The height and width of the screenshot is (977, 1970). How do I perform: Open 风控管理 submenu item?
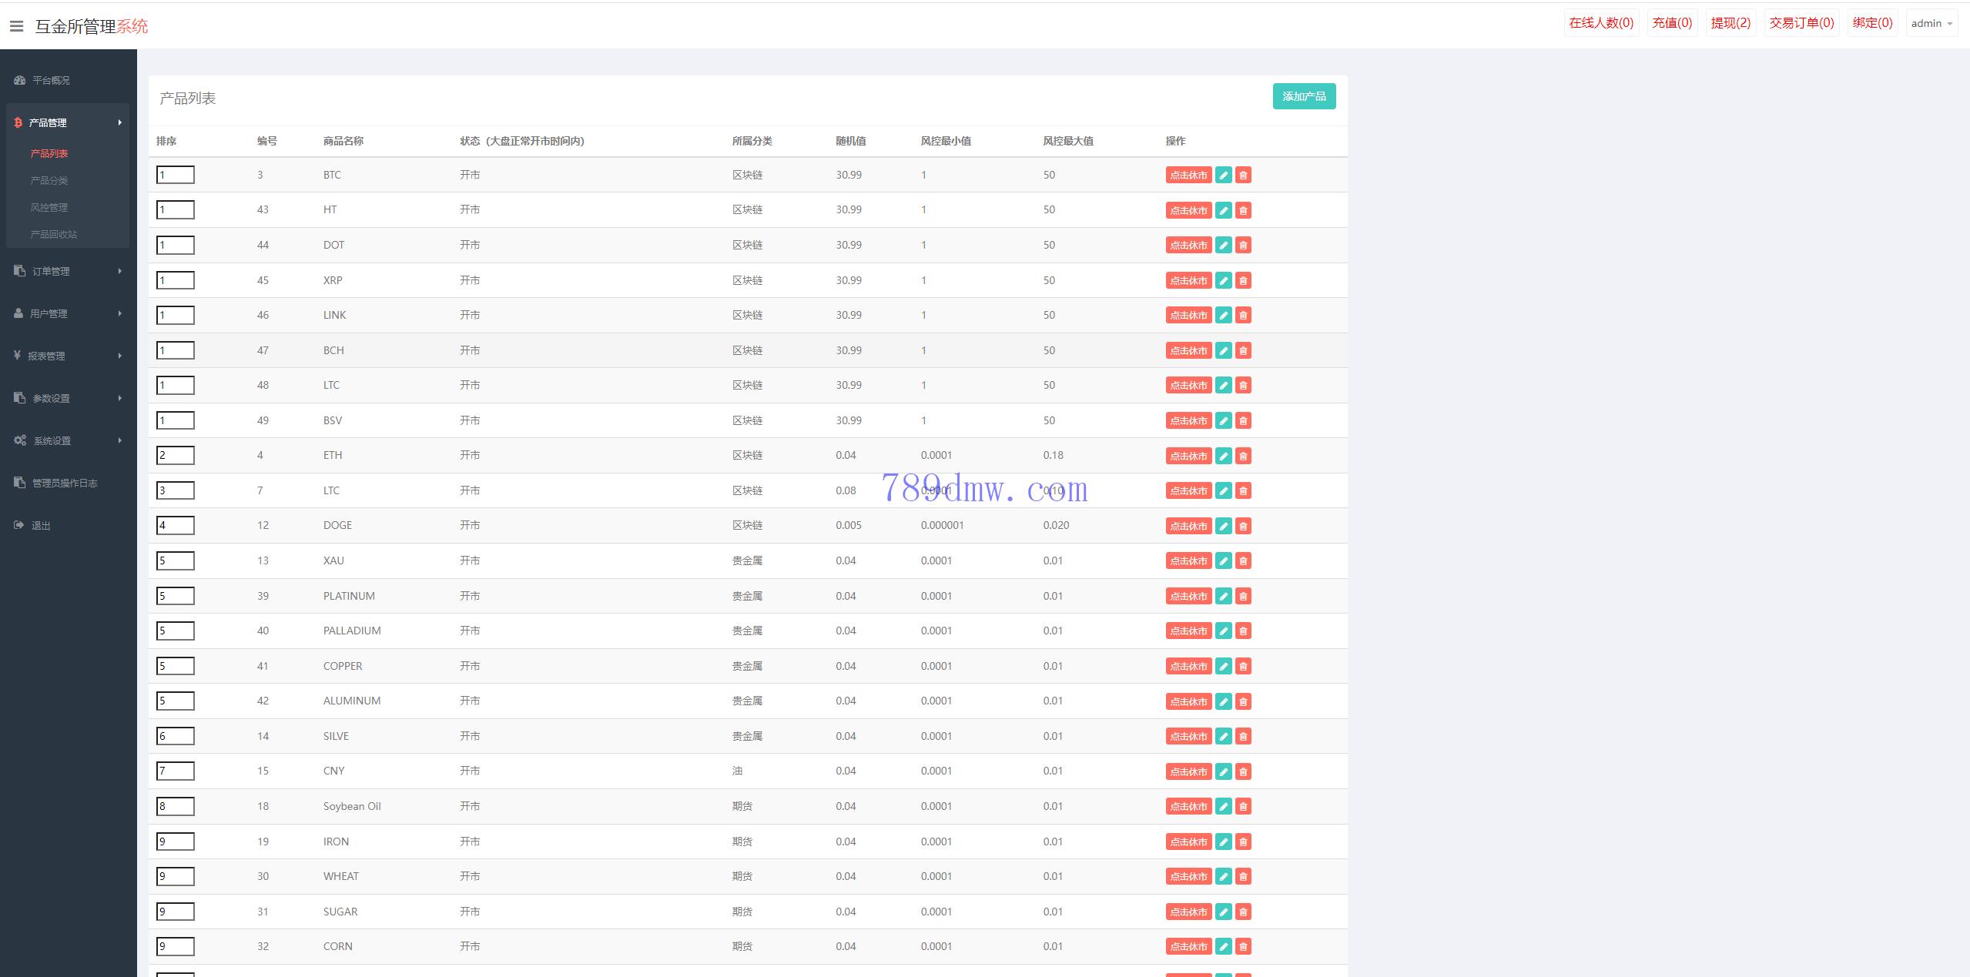click(x=49, y=207)
